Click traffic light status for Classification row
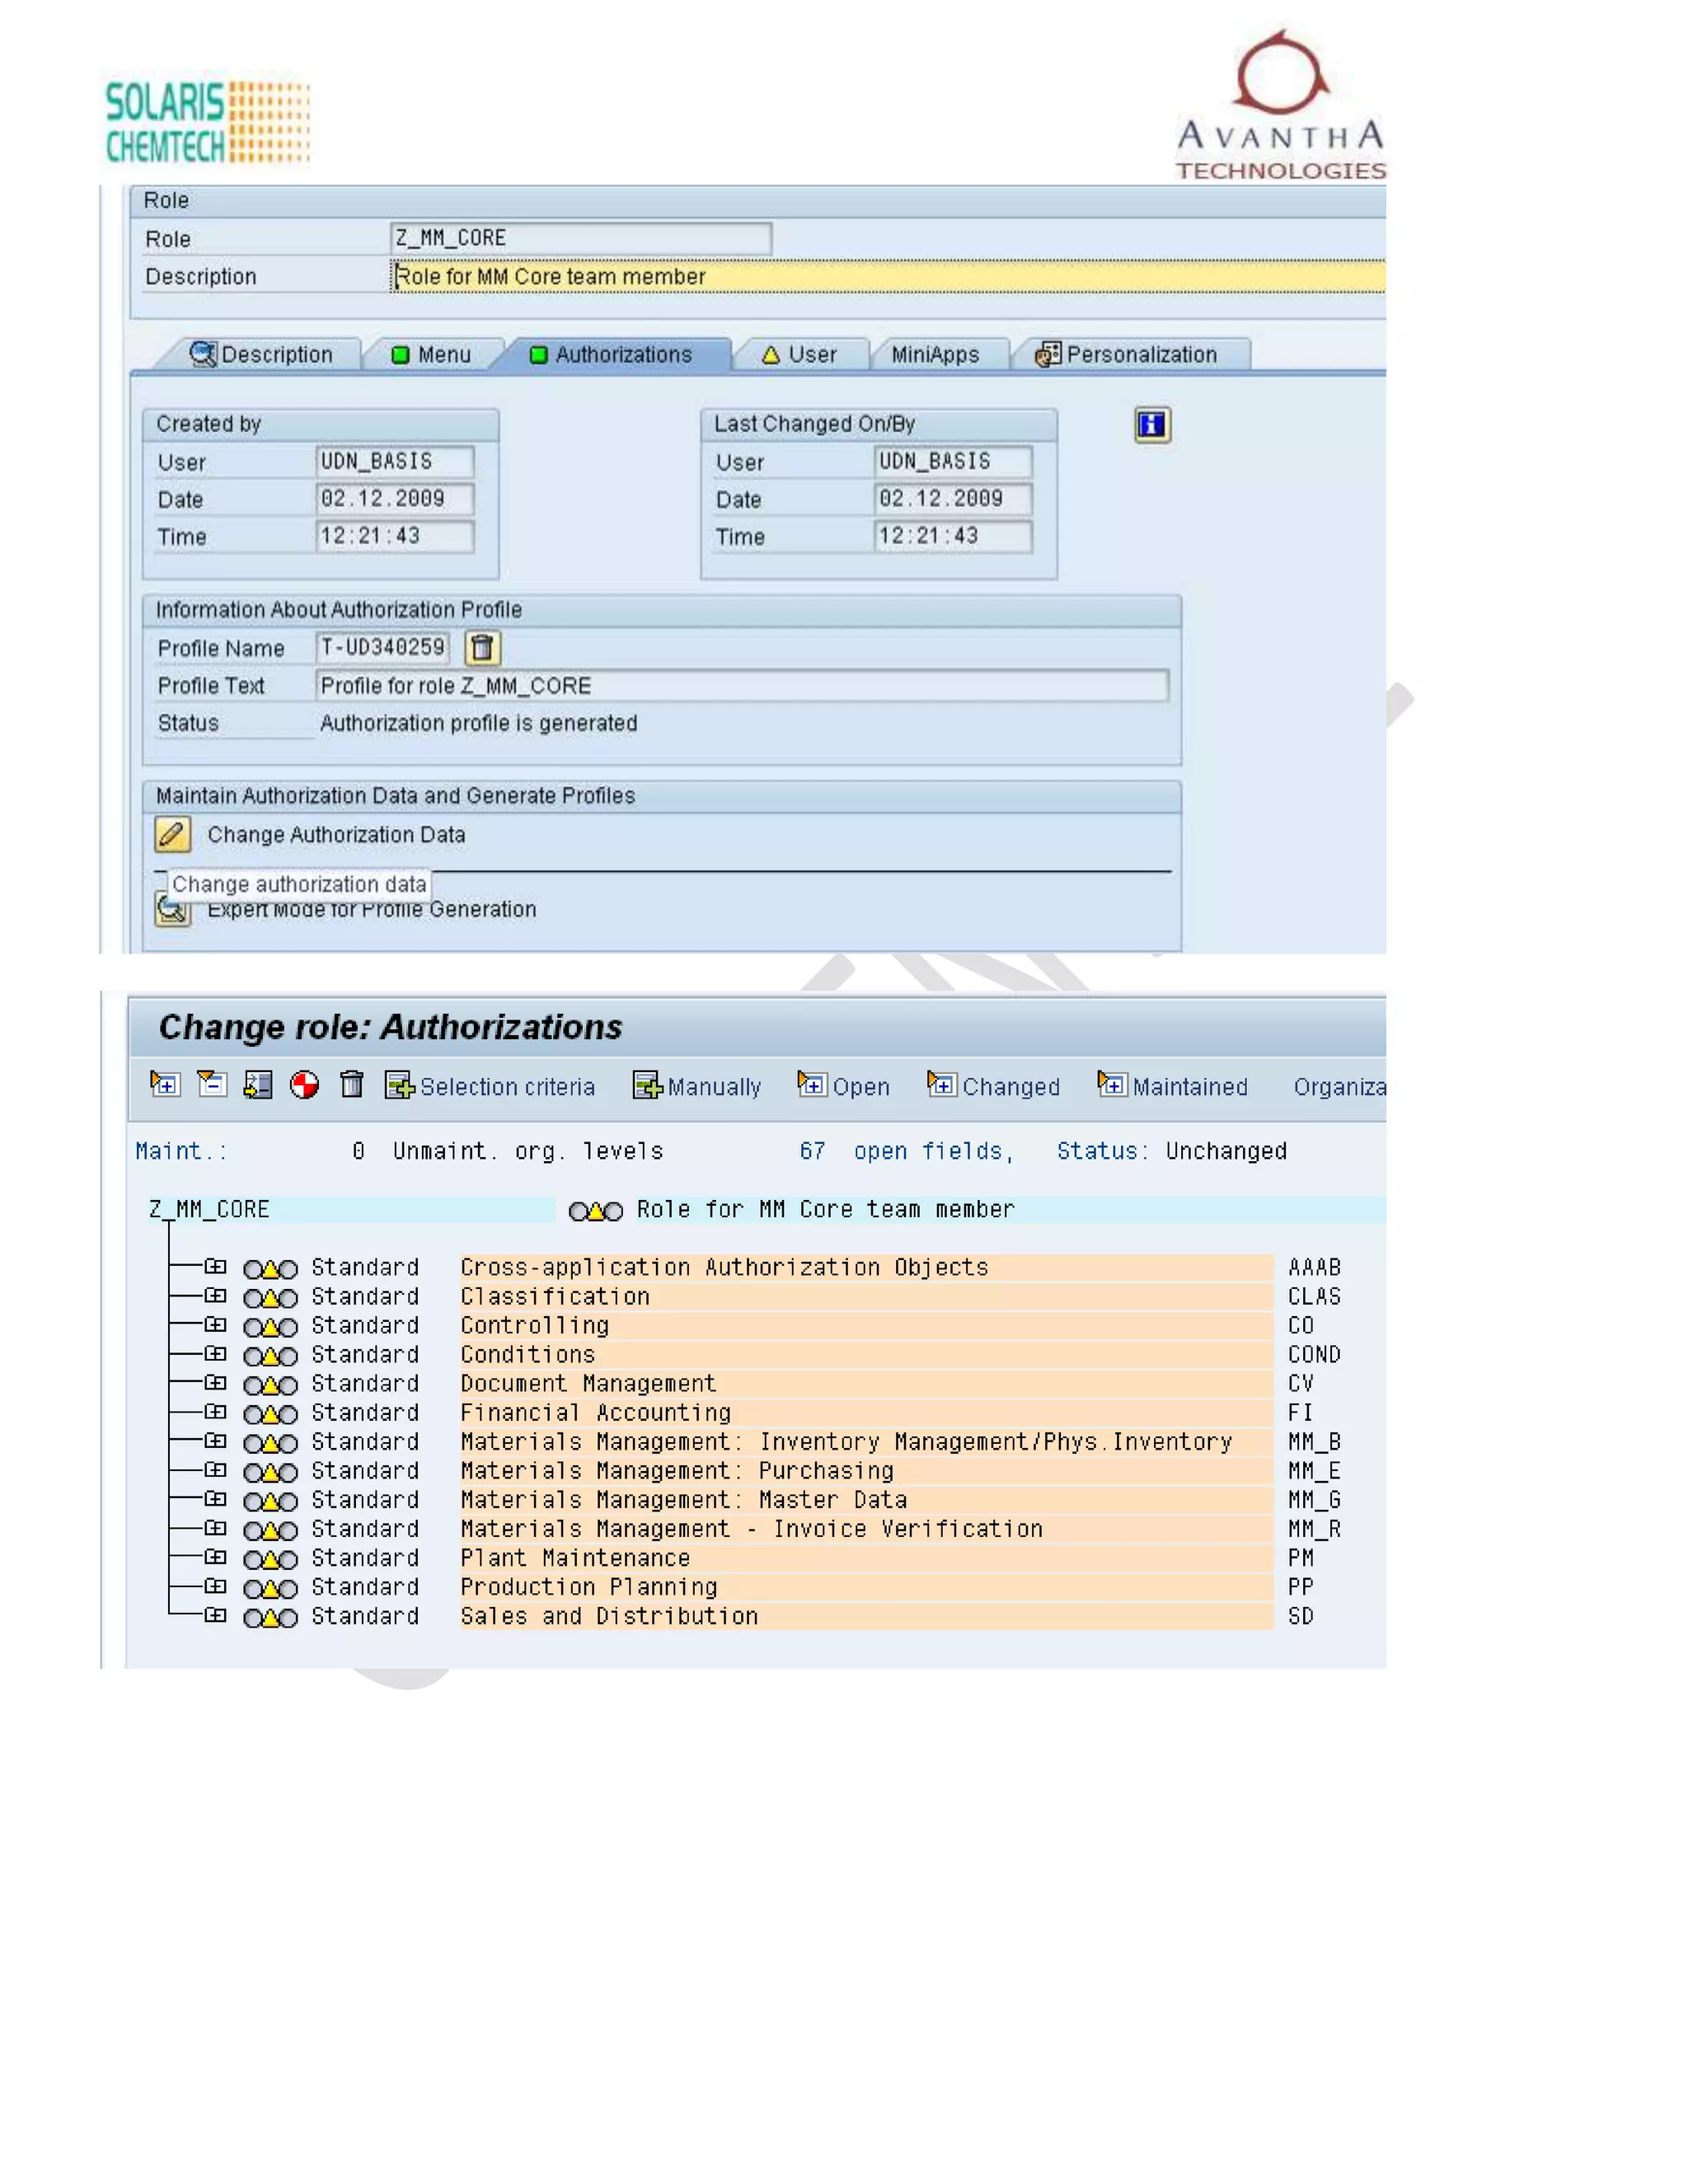The width and height of the screenshot is (1688, 2184). click(270, 1298)
